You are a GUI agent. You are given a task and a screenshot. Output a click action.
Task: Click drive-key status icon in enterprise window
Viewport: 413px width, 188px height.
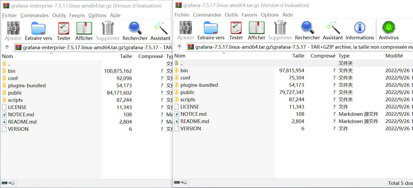click(x=8, y=183)
